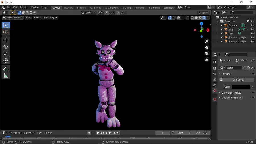The width and height of the screenshot is (256, 144).
Task: Open the File menu
Action: click(9, 7)
